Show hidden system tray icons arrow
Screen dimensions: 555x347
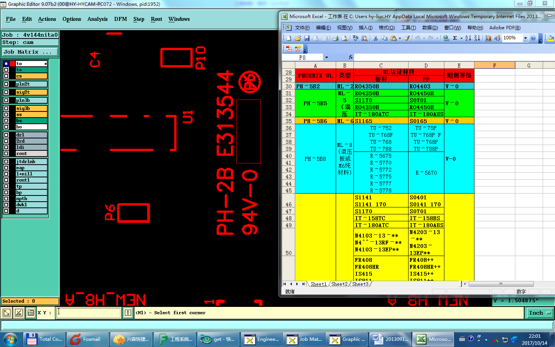pyautogui.click(x=486, y=340)
